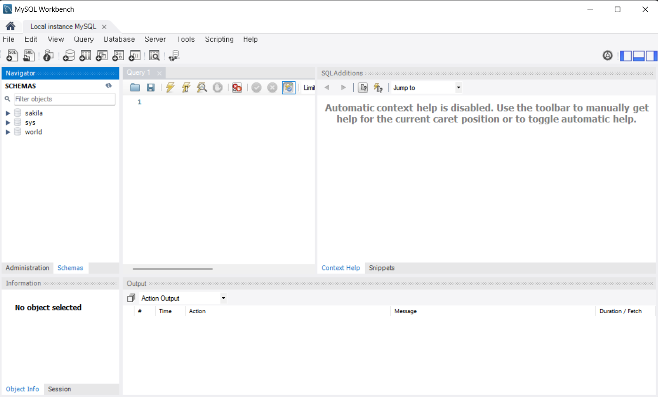Switch to the Session tab

pyautogui.click(x=59, y=389)
